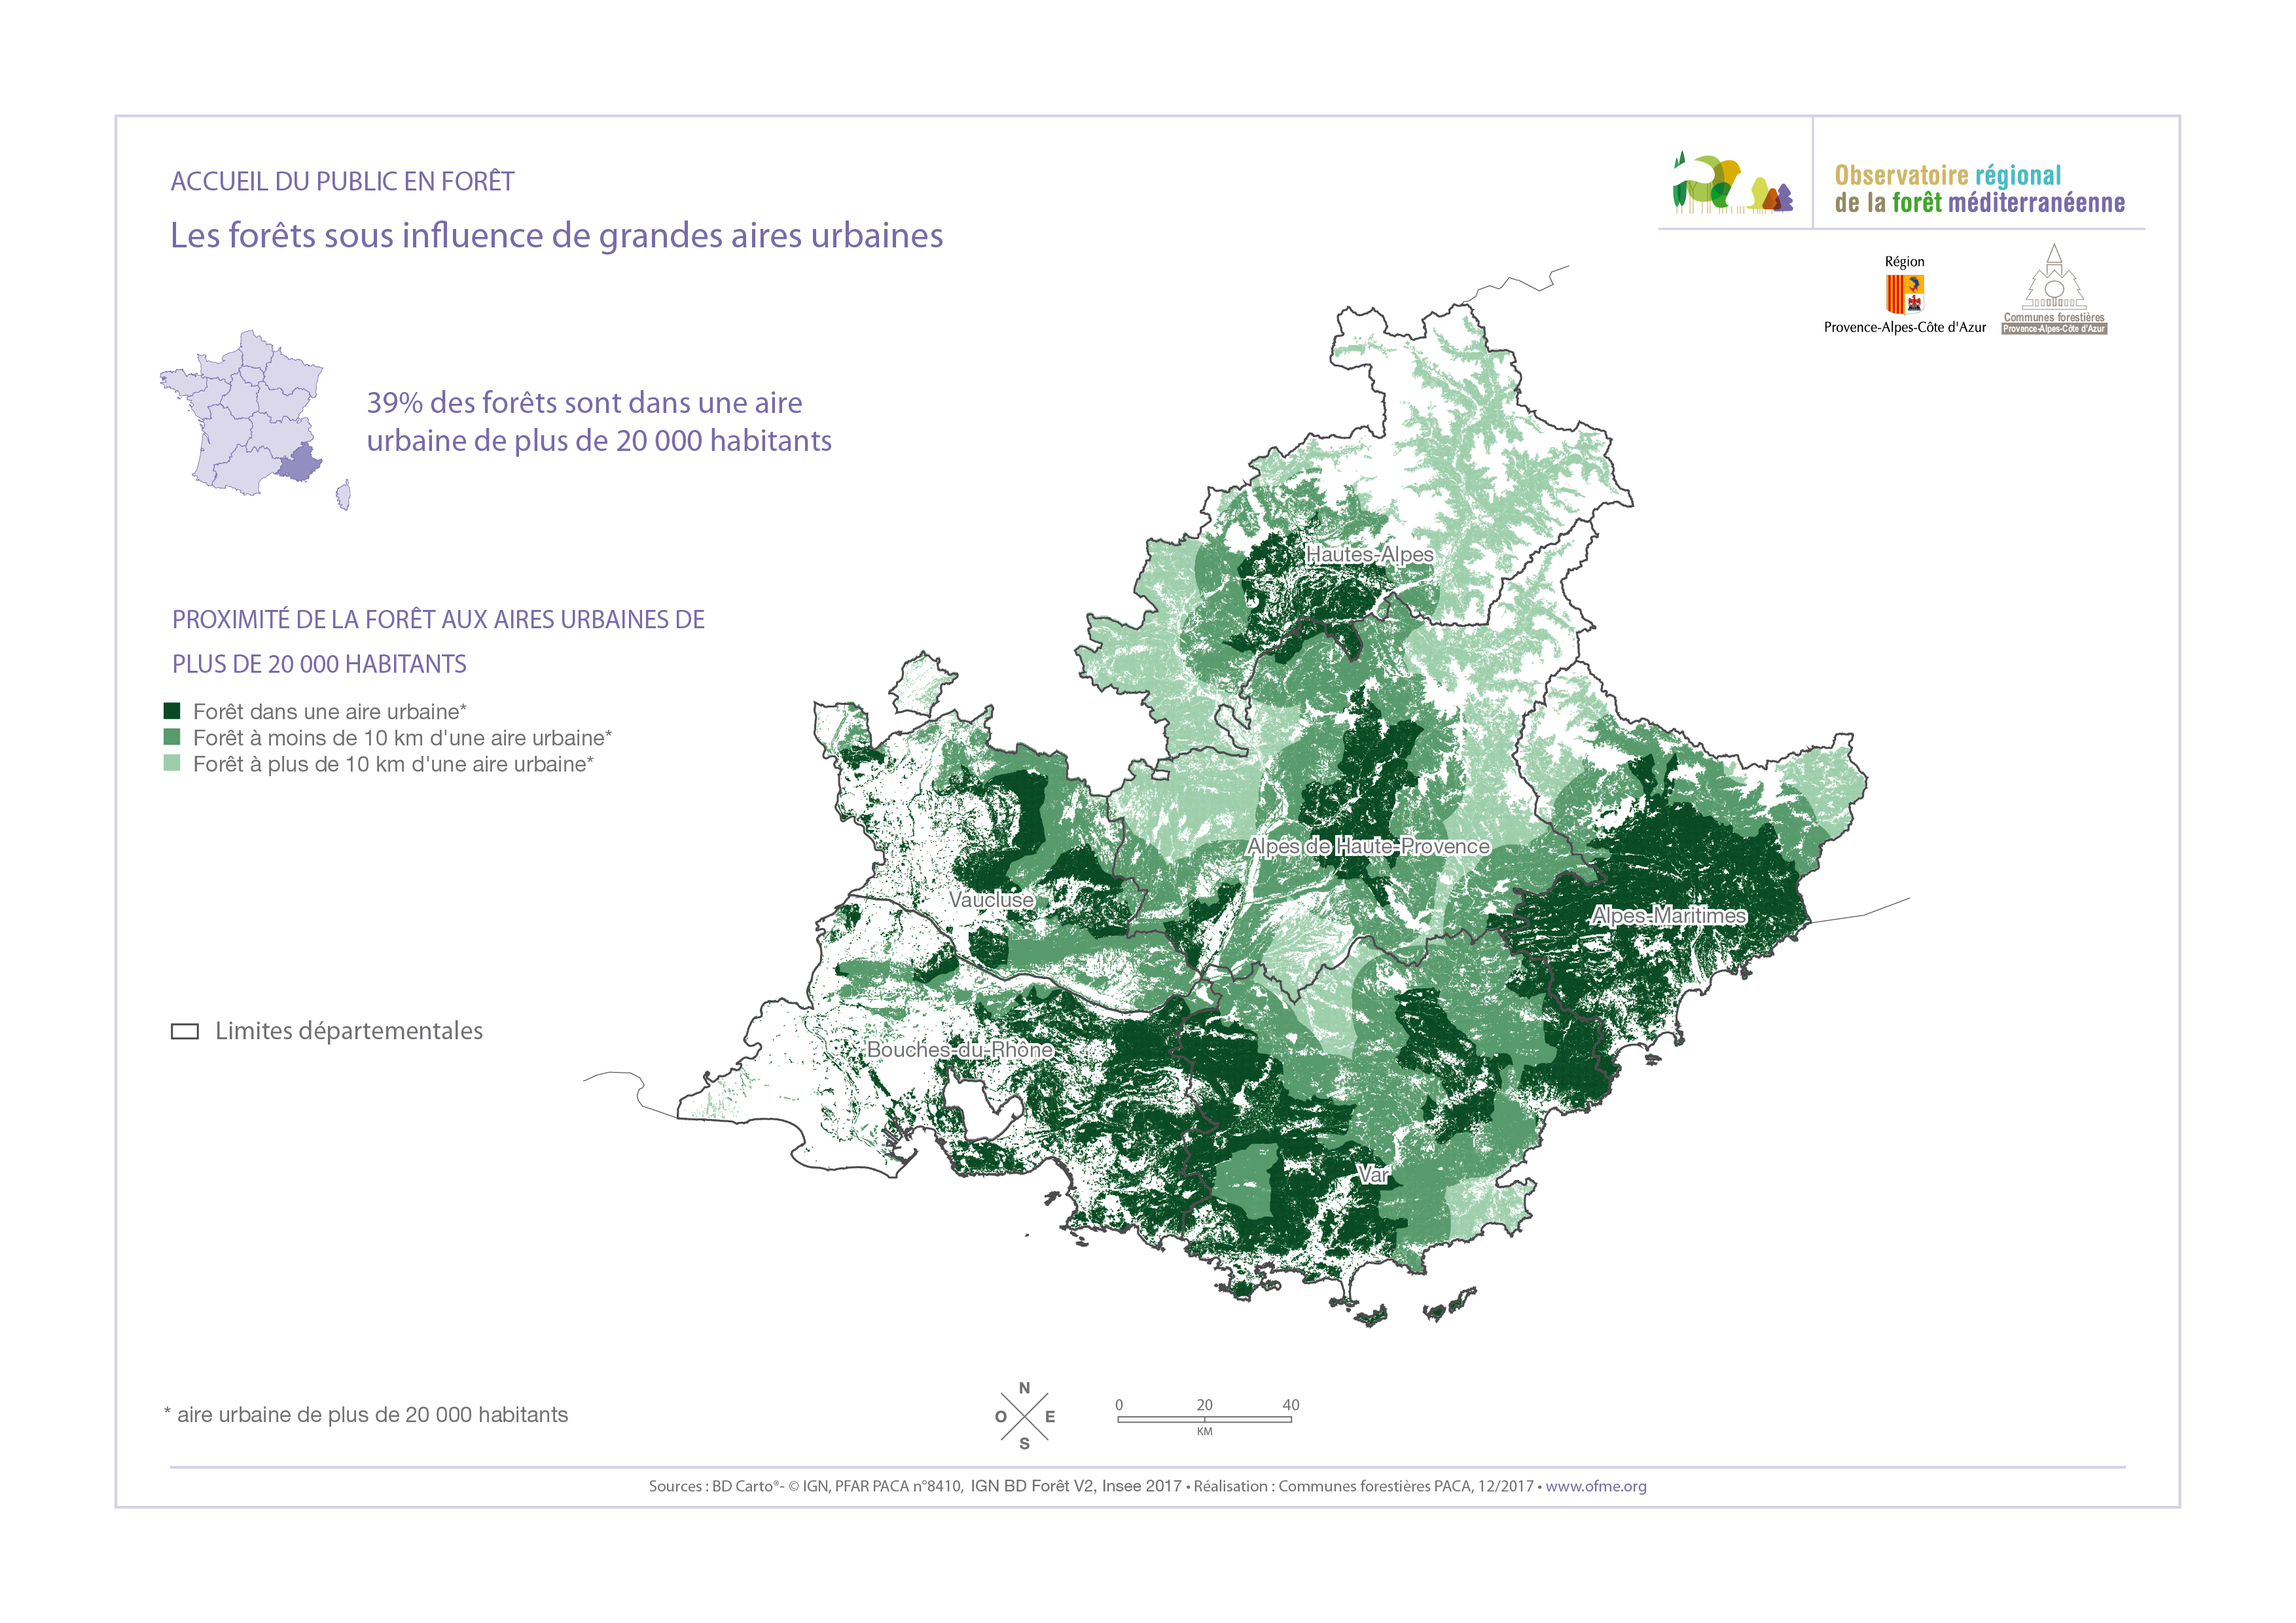
Task: Click the 'Limites départementales' outline box symbol
Action: 185,1032
